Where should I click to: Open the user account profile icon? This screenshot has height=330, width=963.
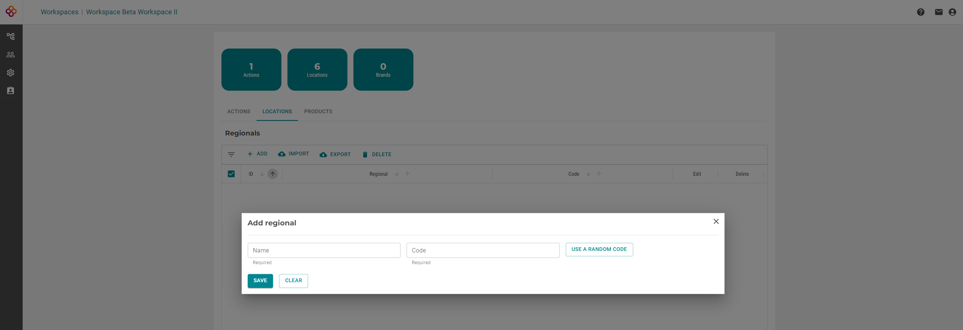coord(952,12)
